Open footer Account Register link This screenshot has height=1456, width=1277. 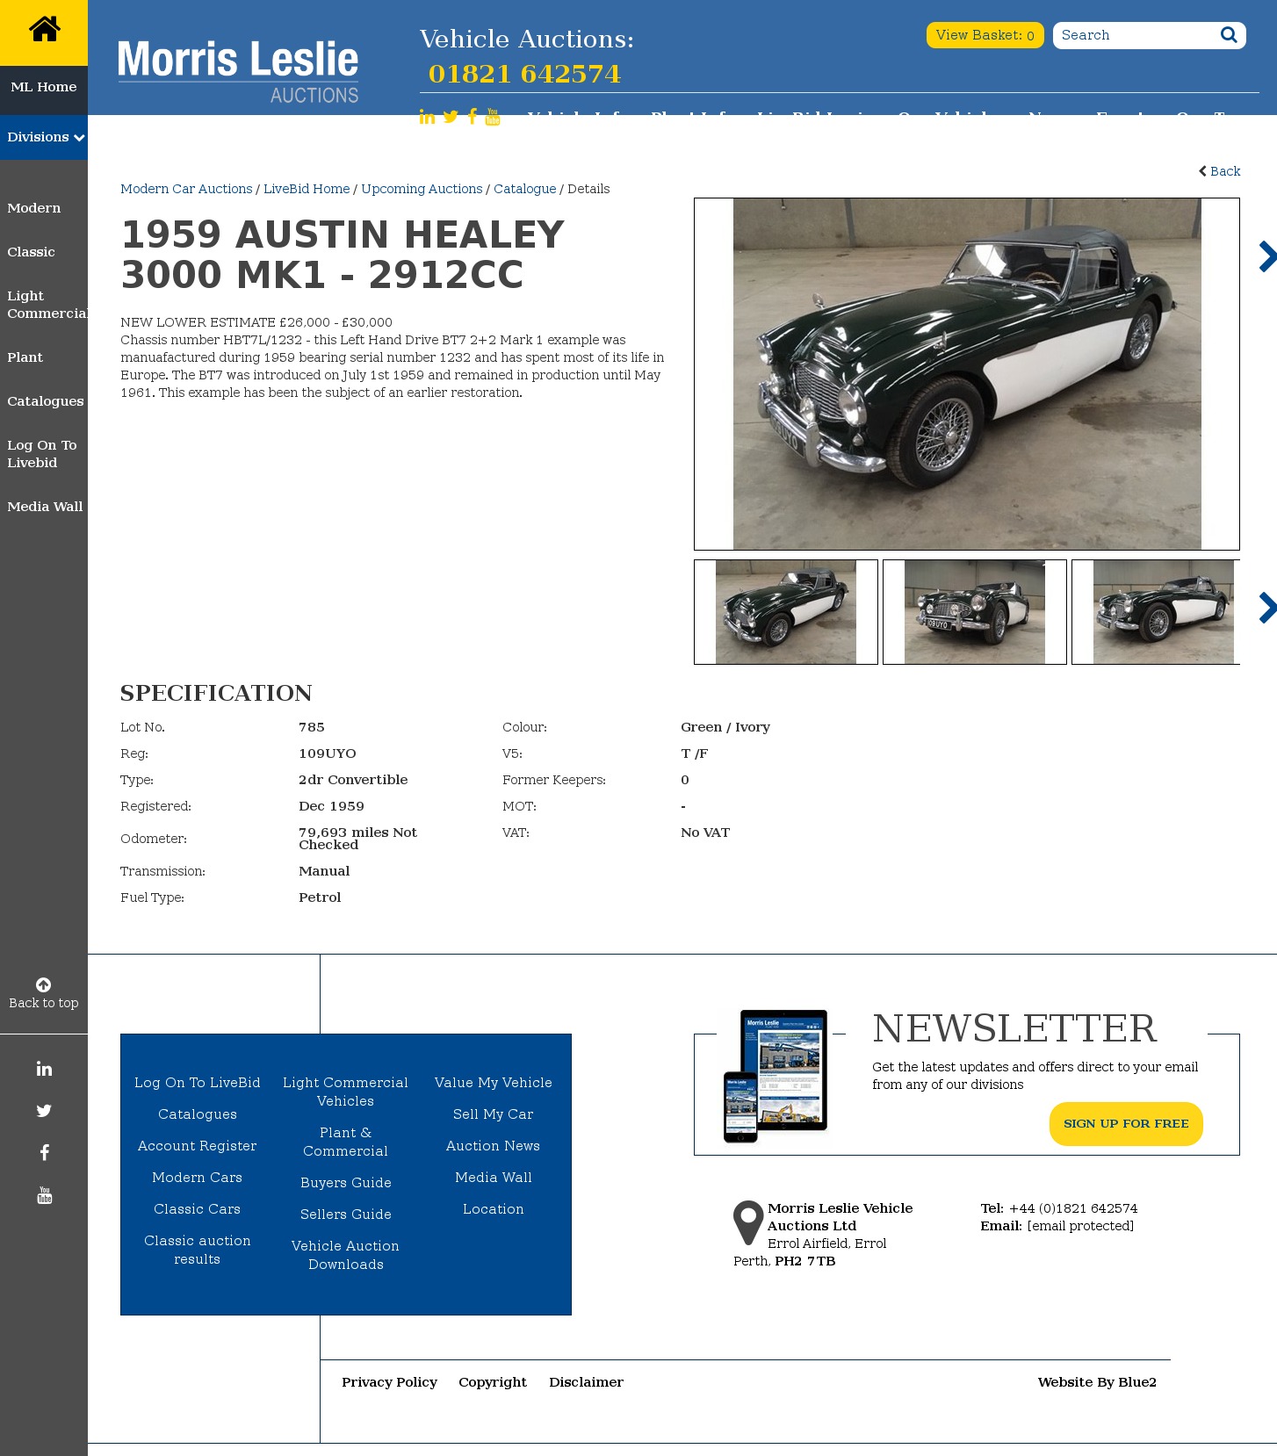(x=198, y=1146)
